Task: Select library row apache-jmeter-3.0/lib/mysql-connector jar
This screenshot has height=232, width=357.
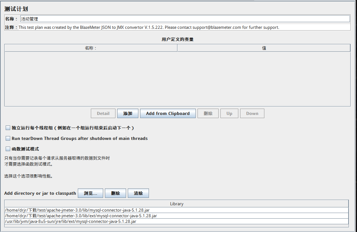Action: click(176, 210)
